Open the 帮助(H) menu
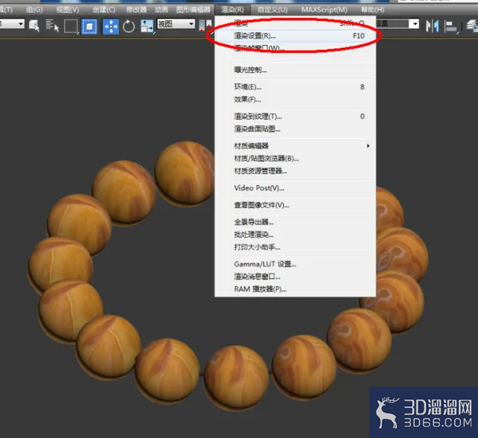The height and width of the screenshot is (438, 478). [x=372, y=9]
